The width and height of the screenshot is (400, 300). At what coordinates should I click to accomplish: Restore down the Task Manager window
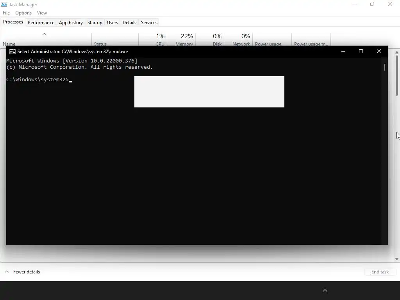(x=372, y=4)
